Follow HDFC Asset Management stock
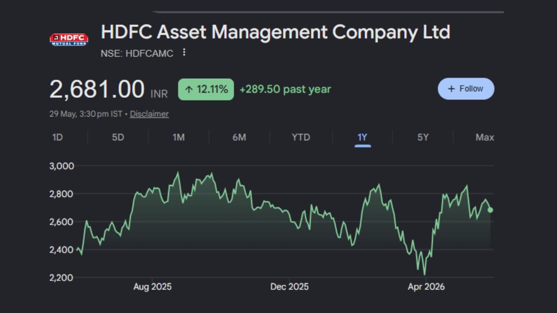The width and height of the screenshot is (557, 313). (x=466, y=89)
